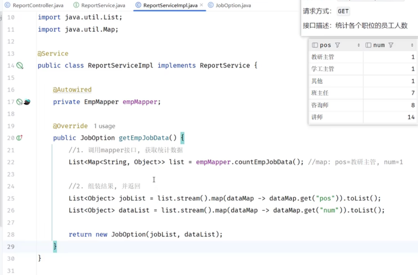Image resolution: width=418 pixels, height=275 pixels.
Task: Select the 学工主管 table cell
Action: [336, 69]
